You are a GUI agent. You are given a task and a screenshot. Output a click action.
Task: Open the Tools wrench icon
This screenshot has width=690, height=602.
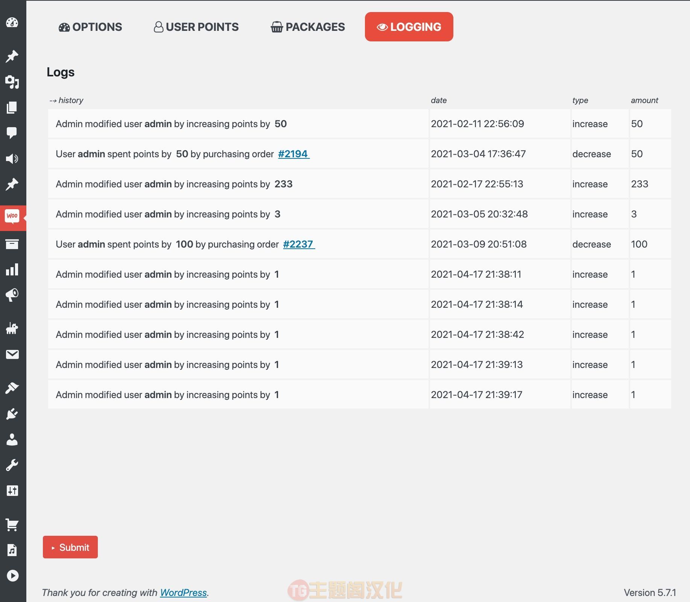[x=12, y=465]
